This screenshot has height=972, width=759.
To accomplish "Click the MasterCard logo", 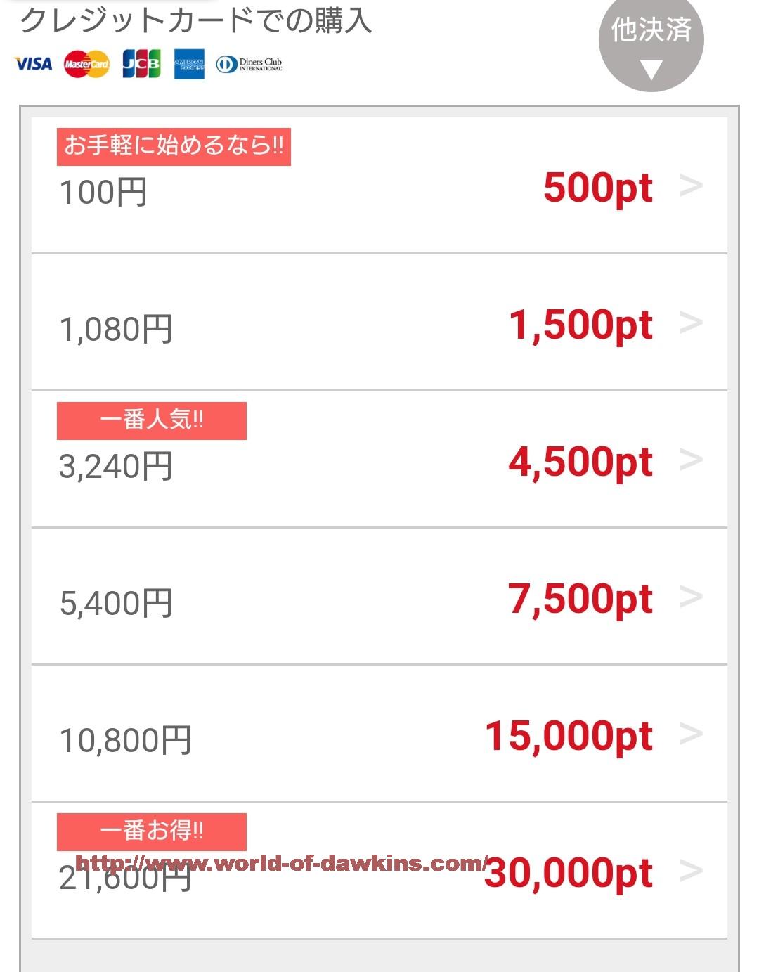I will (86, 65).
